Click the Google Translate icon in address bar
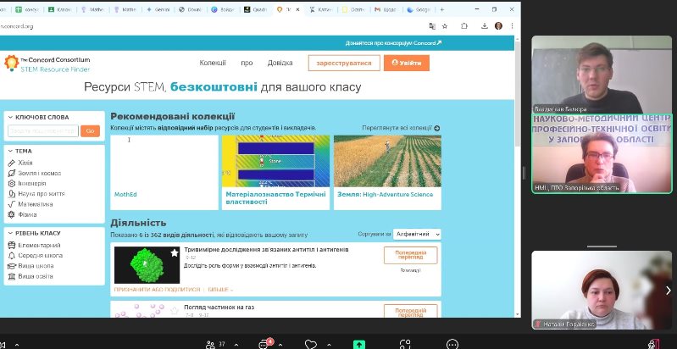Viewport: 677px width, 349px height. point(432,26)
